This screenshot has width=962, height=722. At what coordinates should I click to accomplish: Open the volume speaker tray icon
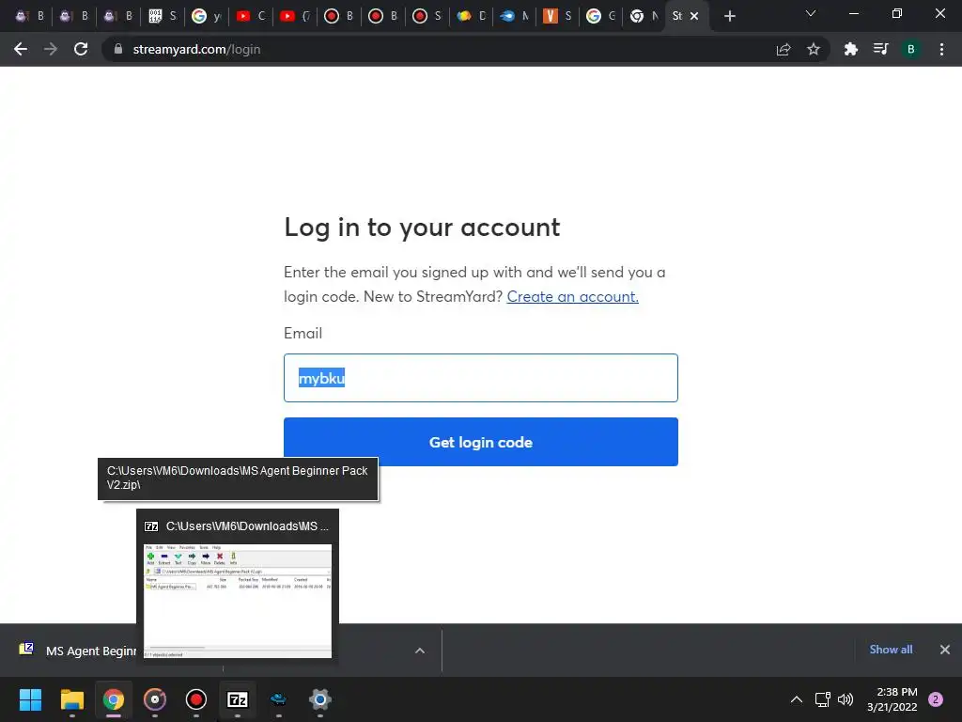coord(846,699)
